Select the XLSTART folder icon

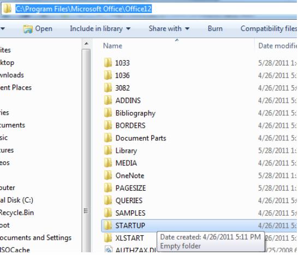(x=108, y=238)
